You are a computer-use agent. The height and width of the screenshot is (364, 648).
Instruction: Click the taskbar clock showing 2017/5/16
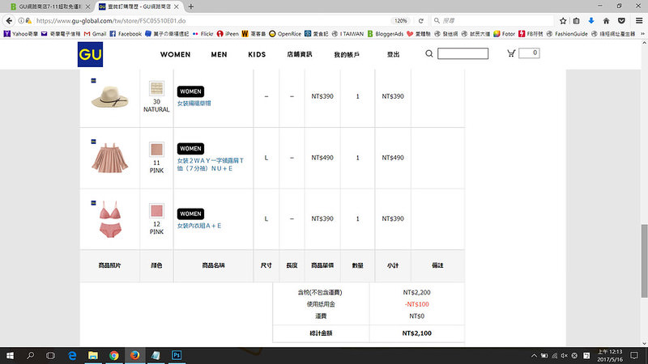coord(610,355)
